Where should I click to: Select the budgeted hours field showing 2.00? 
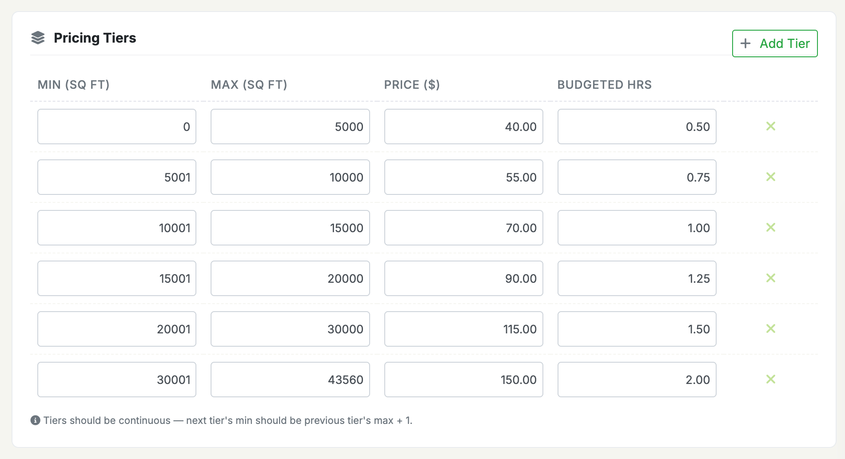coord(637,380)
